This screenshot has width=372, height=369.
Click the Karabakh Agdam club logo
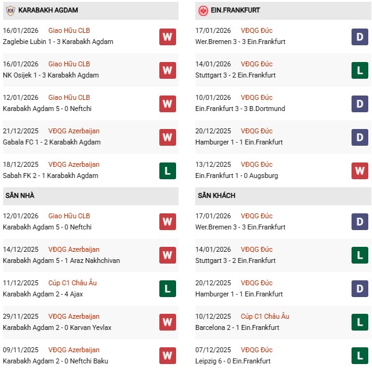(x=10, y=11)
